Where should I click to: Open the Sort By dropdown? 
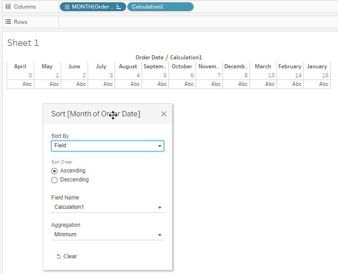coord(107,146)
